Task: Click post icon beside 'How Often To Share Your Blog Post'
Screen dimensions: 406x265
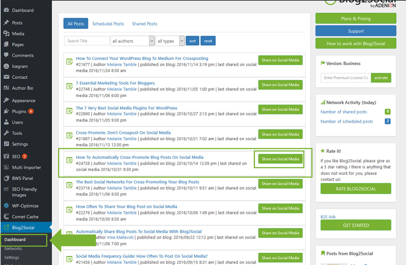Action: (70, 210)
